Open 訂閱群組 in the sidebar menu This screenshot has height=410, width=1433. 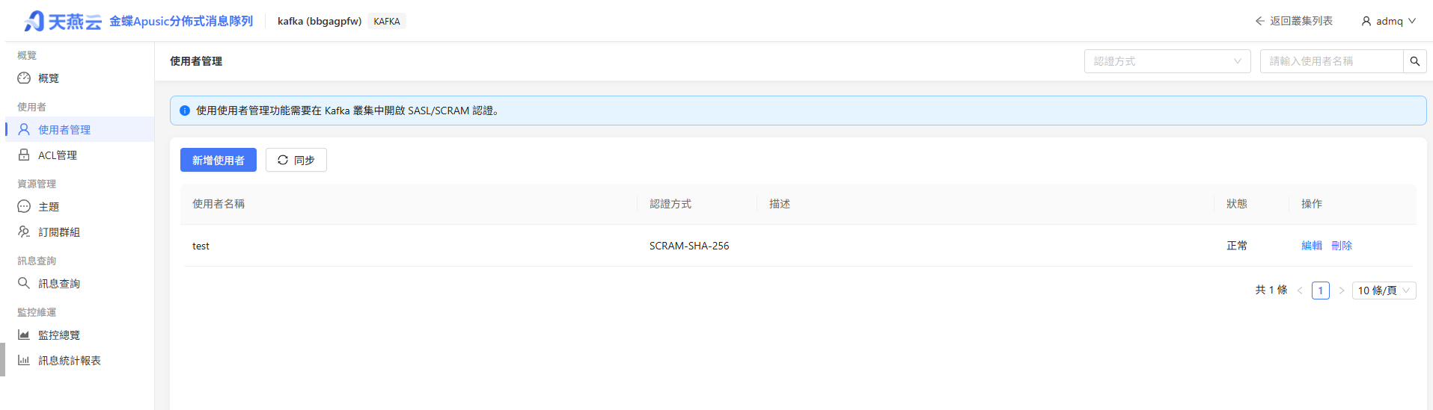coord(79,232)
